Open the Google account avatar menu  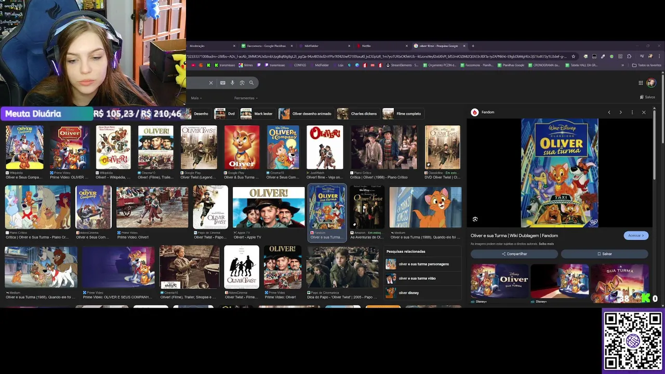pyautogui.click(x=651, y=83)
